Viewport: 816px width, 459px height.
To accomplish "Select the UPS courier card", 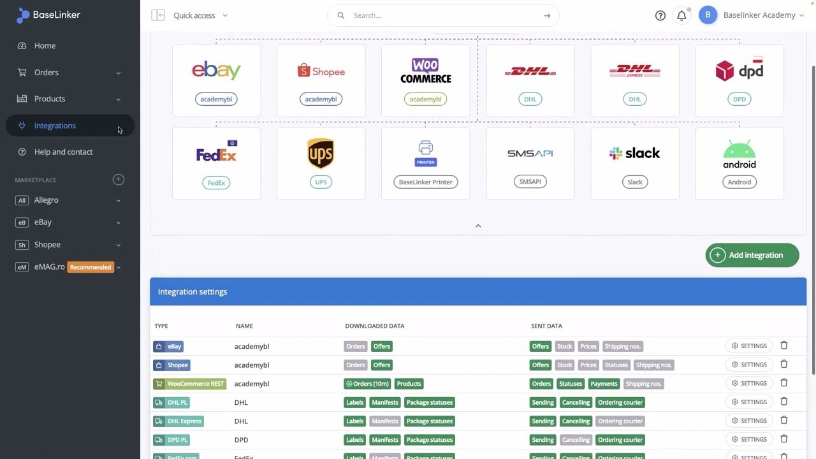I will [x=321, y=163].
